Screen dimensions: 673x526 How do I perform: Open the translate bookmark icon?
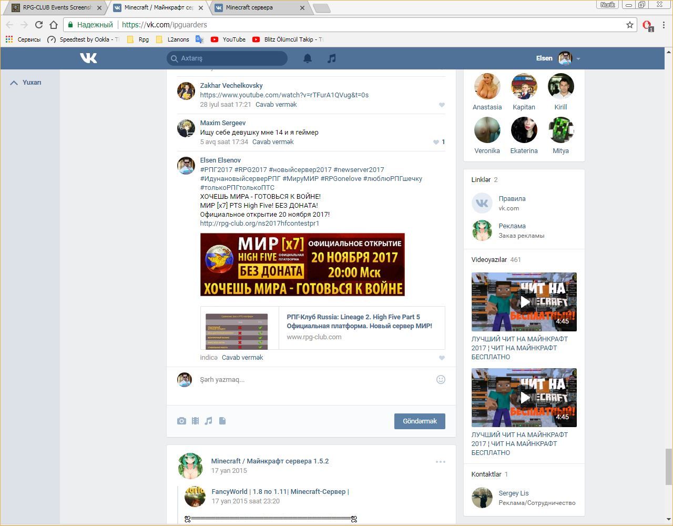200,39
